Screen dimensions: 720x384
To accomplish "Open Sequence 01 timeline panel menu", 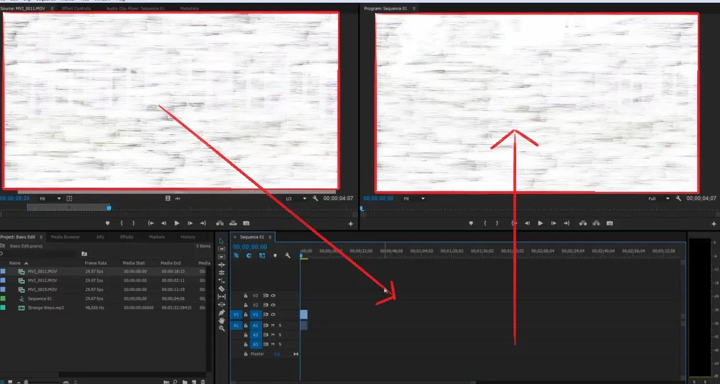I will pos(270,237).
